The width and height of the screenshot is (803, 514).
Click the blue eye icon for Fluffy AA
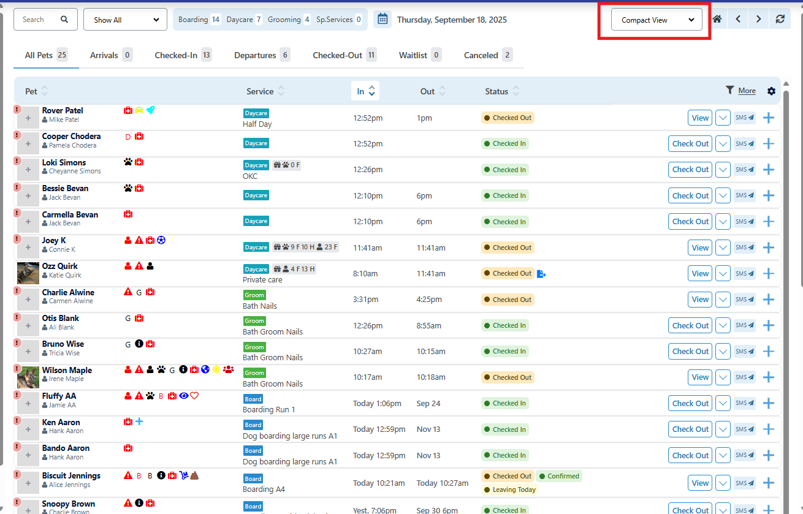tap(183, 396)
